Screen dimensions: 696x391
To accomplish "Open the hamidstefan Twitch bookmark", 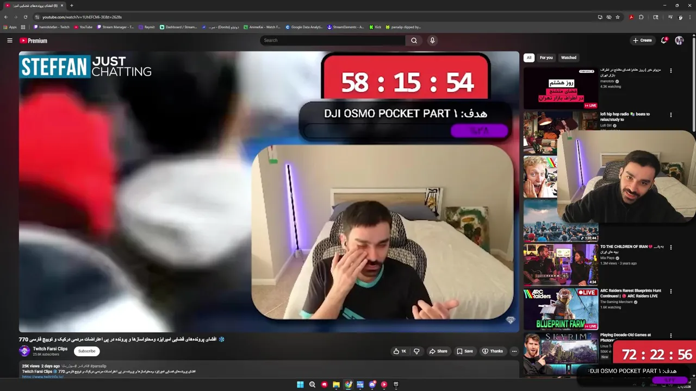I will point(52,27).
